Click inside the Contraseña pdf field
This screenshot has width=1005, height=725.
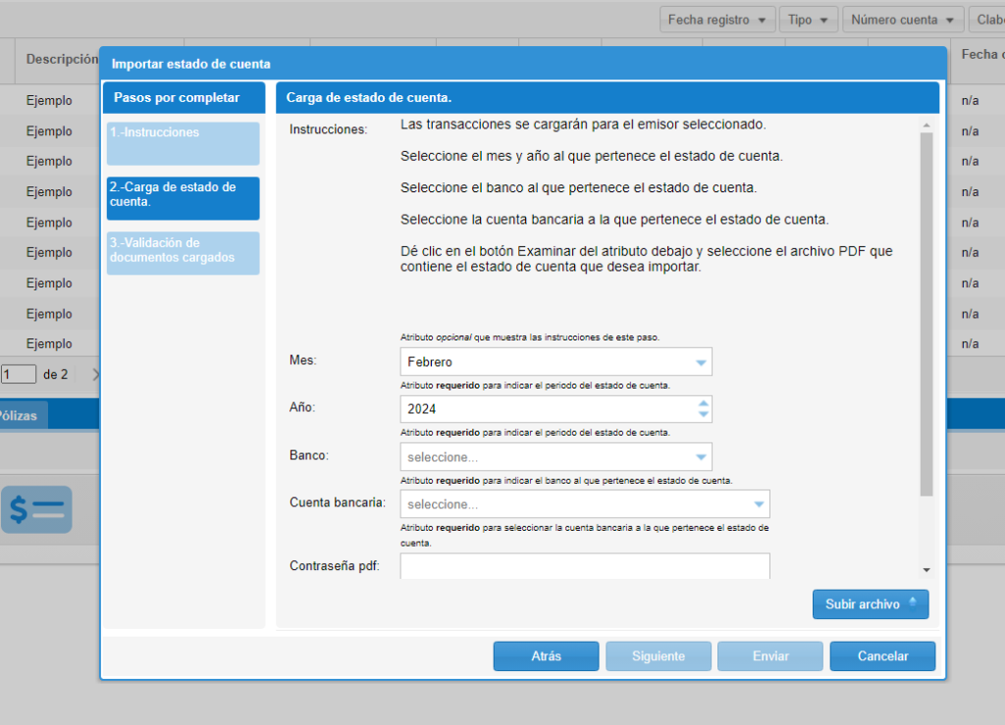pyautogui.click(x=584, y=566)
